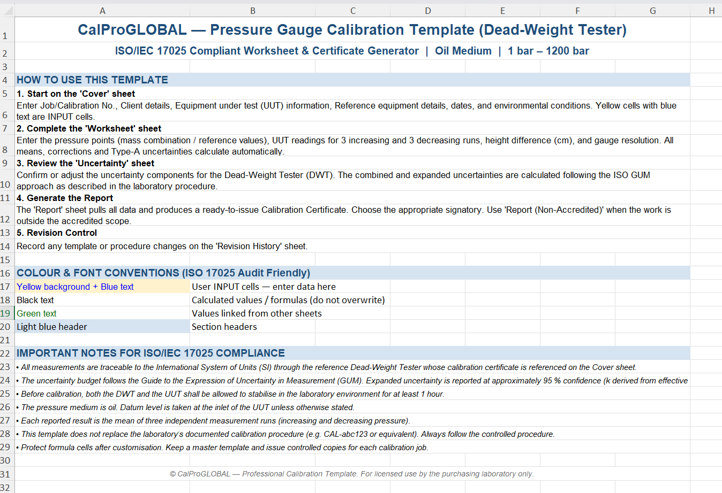Select the '© CalProGLOBAL' footer cell

coord(352,474)
